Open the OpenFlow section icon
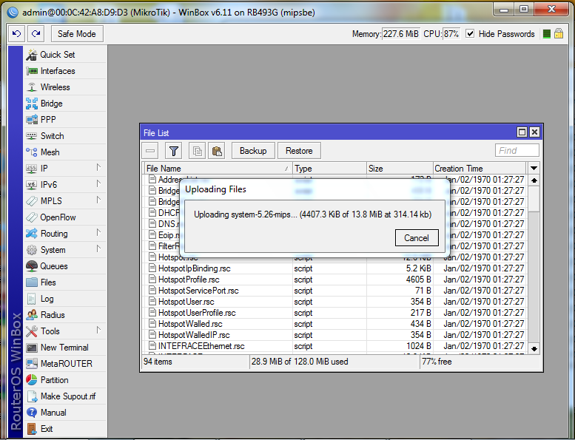This screenshot has height=440, width=575. click(32, 217)
